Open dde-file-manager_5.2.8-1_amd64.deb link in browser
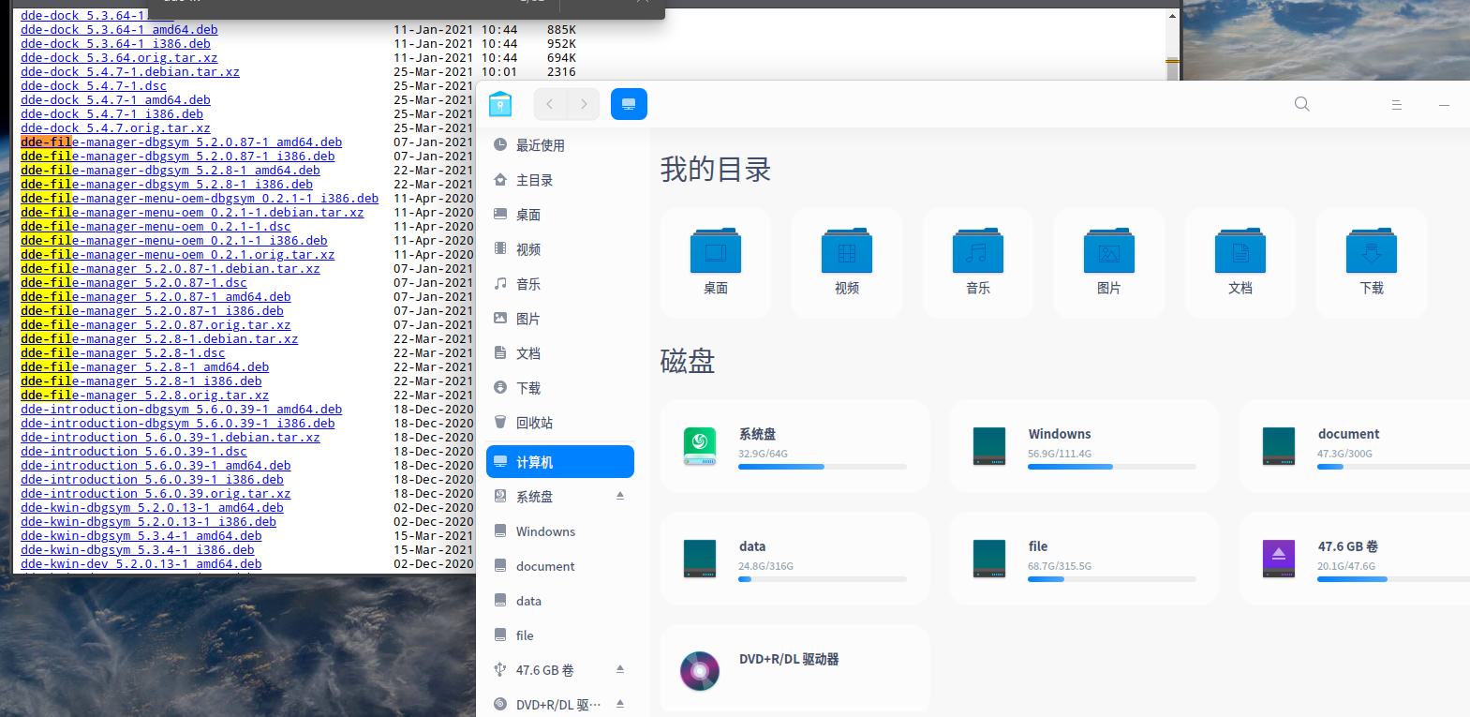1470x717 pixels. coord(144,367)
